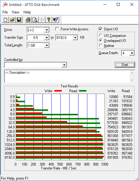Open the File menu
Viewport: 139px width, 181px height.
click(5, 12)
